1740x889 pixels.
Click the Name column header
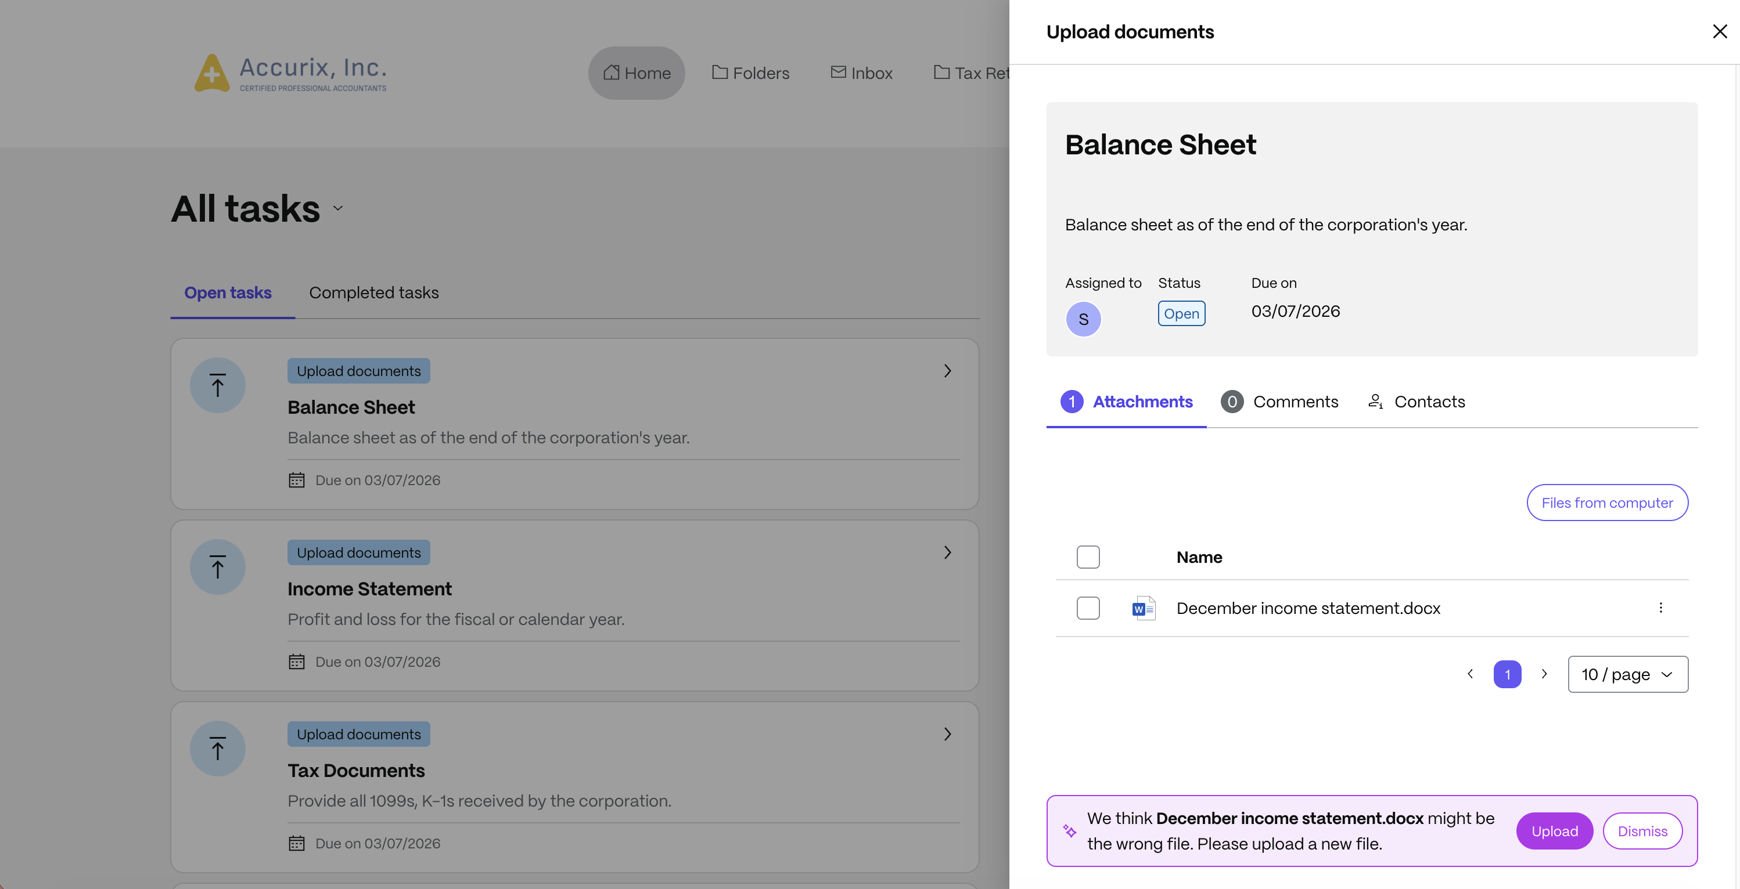pos(1199,557)
